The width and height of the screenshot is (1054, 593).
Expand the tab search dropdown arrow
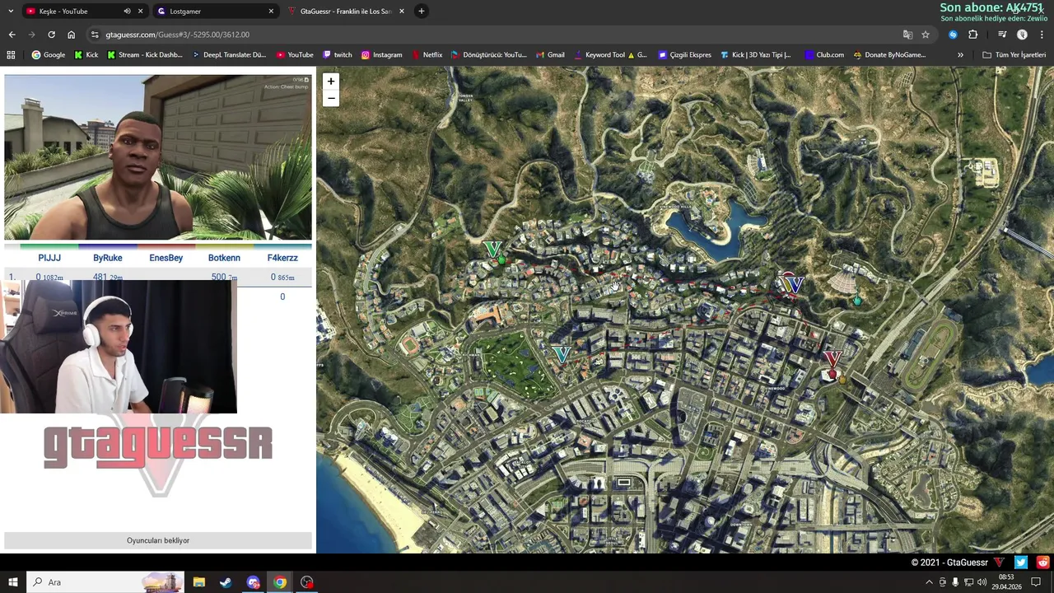point(10,12)
